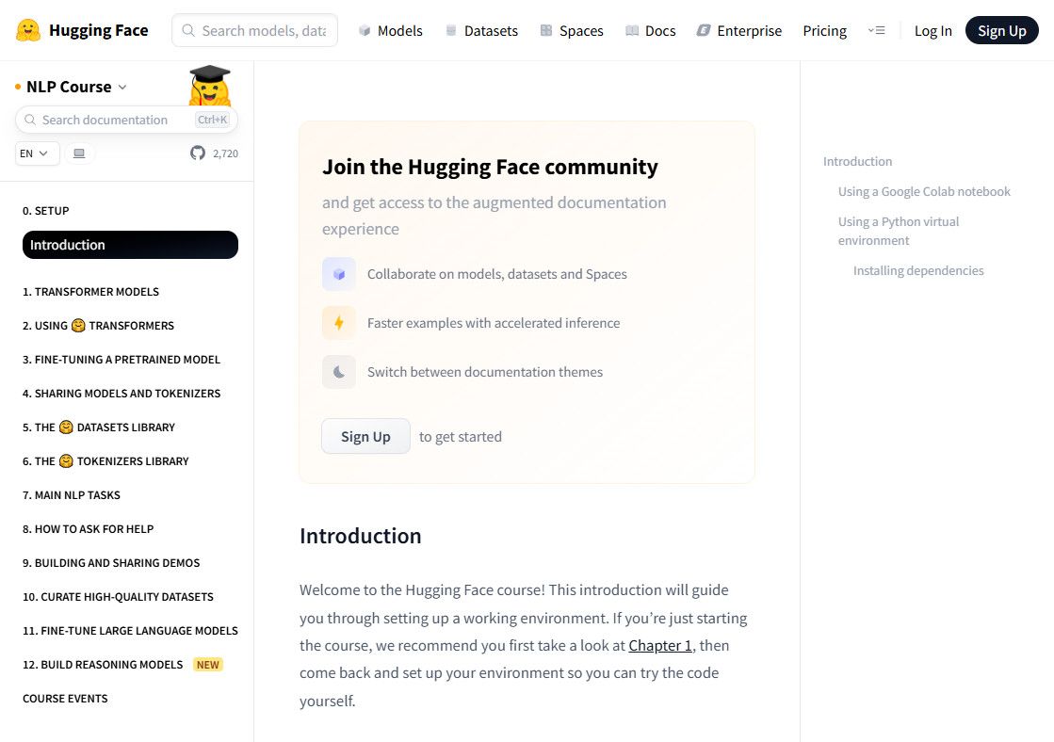Open the GitHub repository icon
1054x742 pixels.
[198, 153]
